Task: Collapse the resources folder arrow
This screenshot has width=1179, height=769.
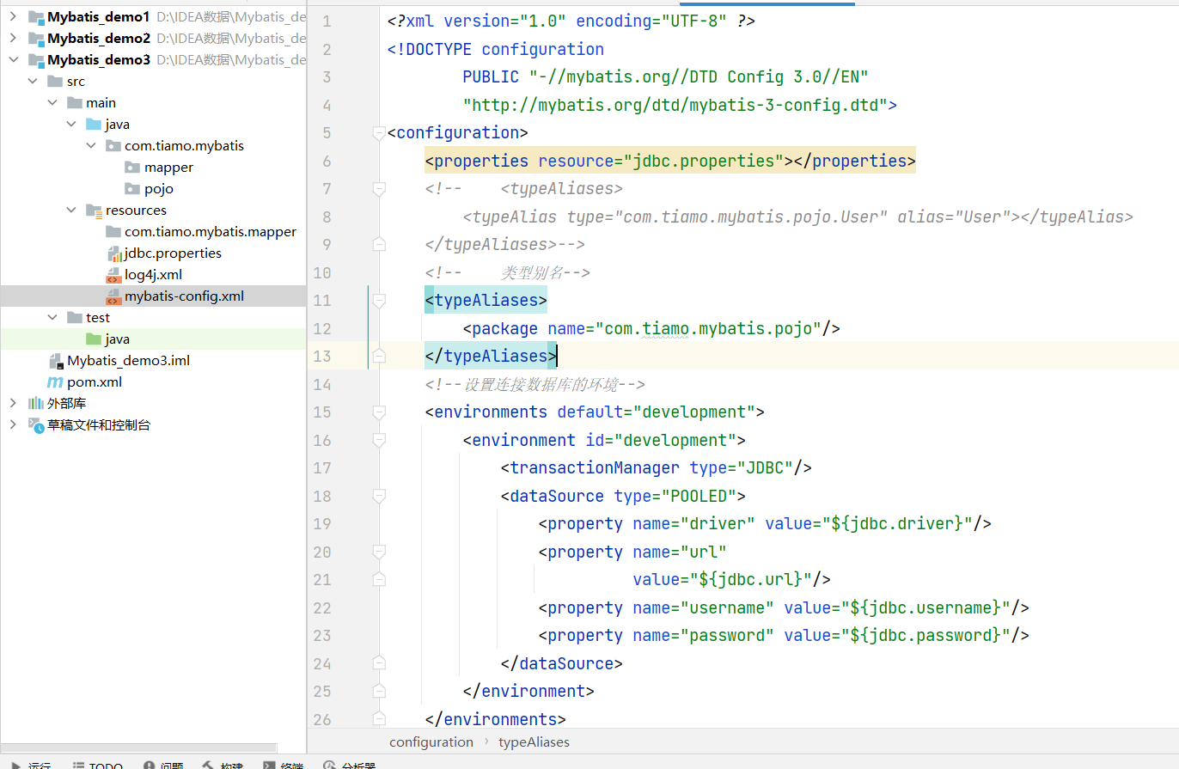Action: click(x=71, y=211)
